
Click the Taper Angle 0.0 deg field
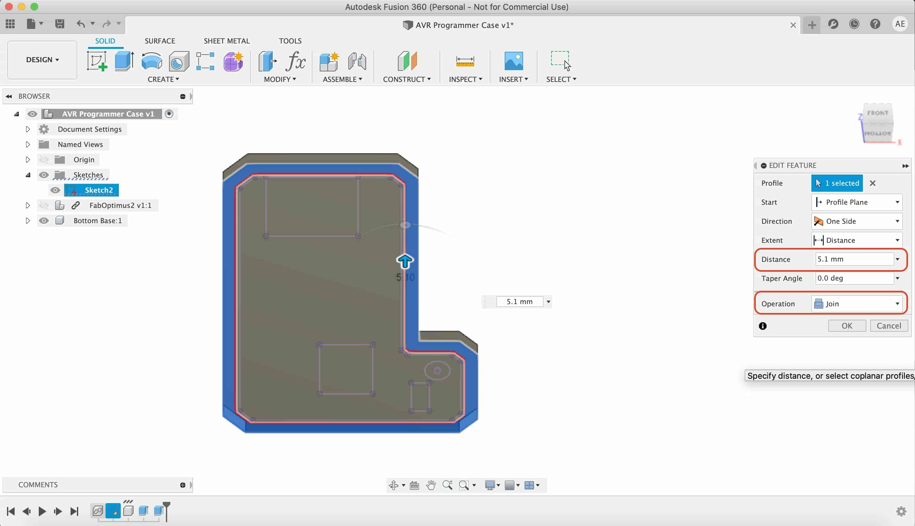coord(854,278)
